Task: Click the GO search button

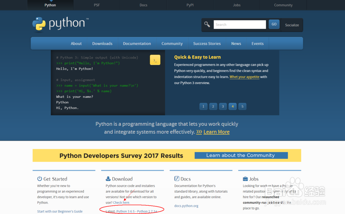Action: (x=274, y=24)
